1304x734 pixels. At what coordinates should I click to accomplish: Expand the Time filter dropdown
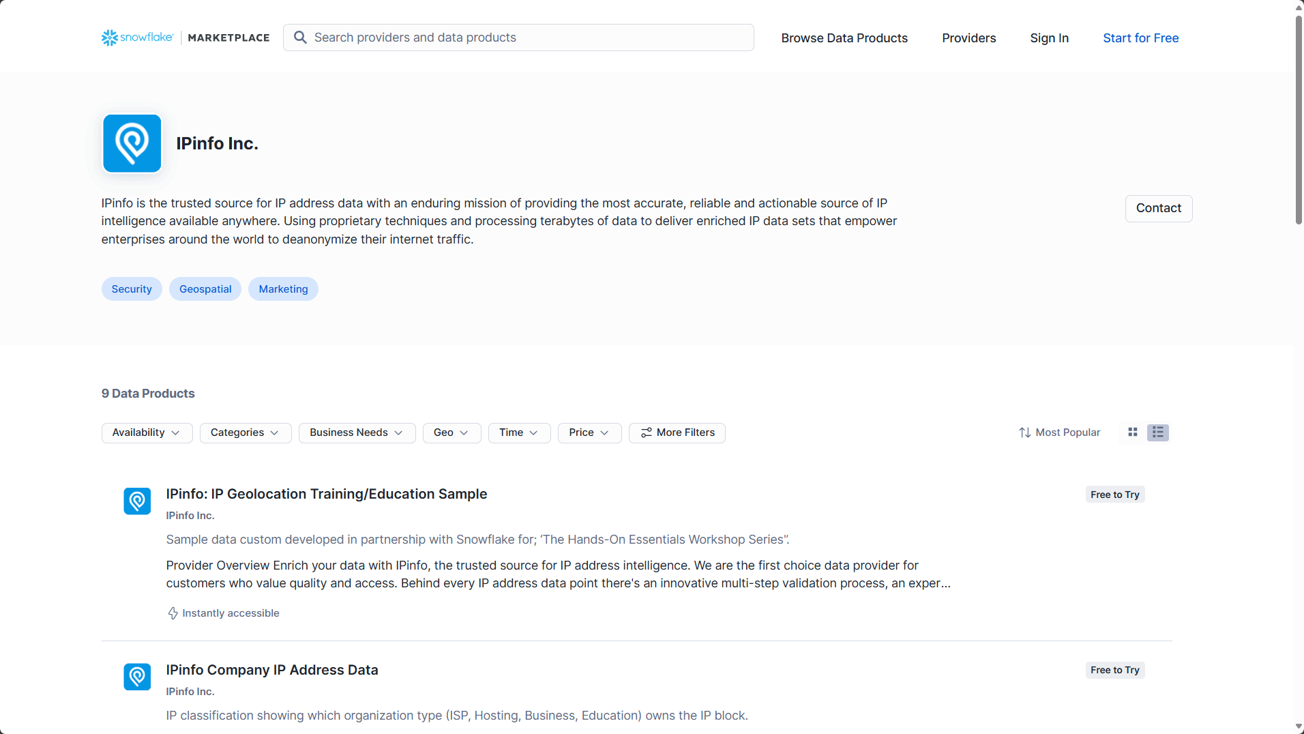click(x=519, y=432)
